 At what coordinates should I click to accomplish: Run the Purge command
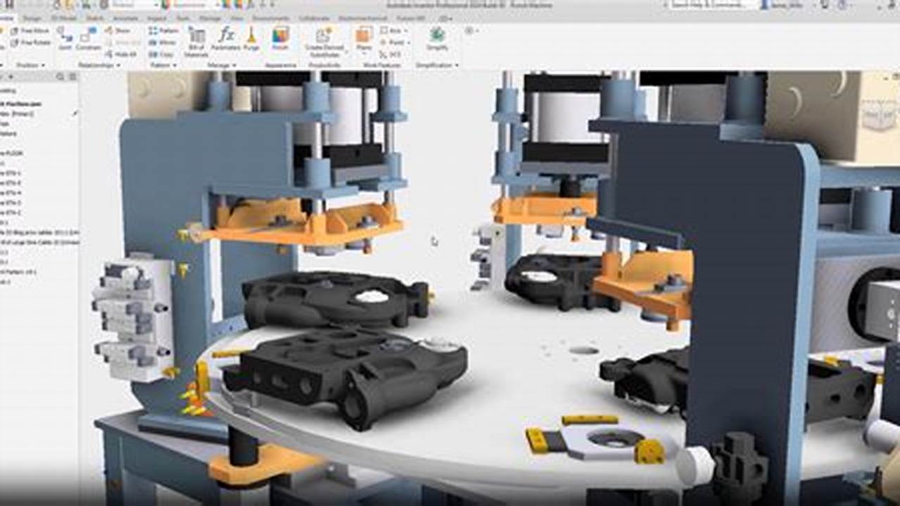tap(251, 35)
